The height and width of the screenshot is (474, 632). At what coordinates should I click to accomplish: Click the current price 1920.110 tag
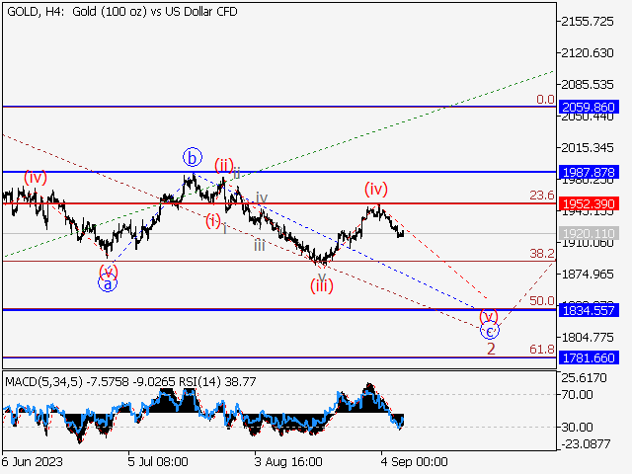pos(588,234)
